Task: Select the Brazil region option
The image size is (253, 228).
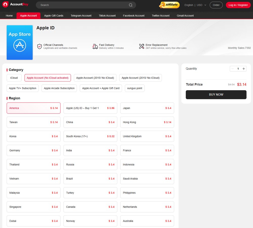Action: (x=90, y=179)
